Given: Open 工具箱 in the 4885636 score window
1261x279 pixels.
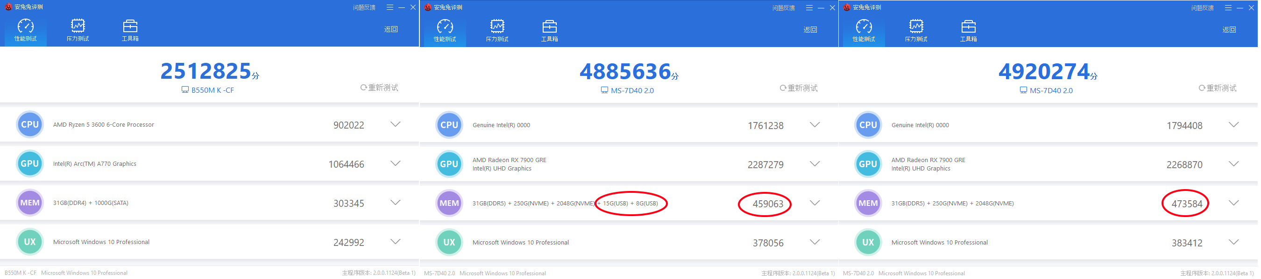Looking at the screenshot, I should (550, 31).
